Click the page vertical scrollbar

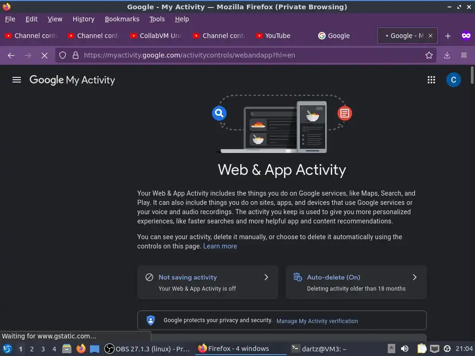[472, 75]
